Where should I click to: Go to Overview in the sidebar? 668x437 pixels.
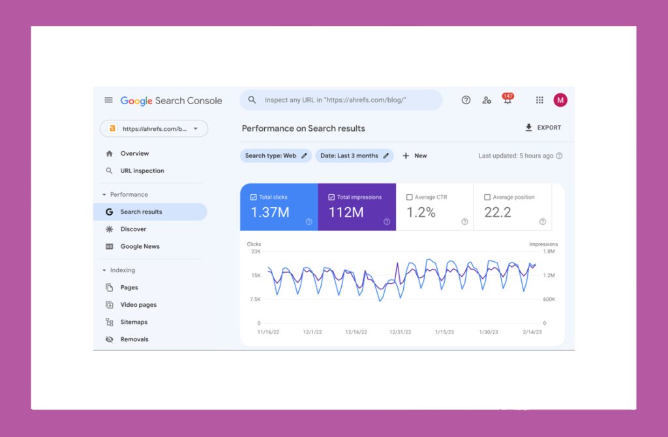[x=134, y=154]
